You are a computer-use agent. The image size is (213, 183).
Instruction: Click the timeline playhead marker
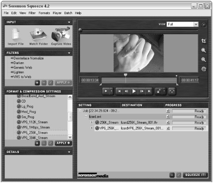point(126,75)
